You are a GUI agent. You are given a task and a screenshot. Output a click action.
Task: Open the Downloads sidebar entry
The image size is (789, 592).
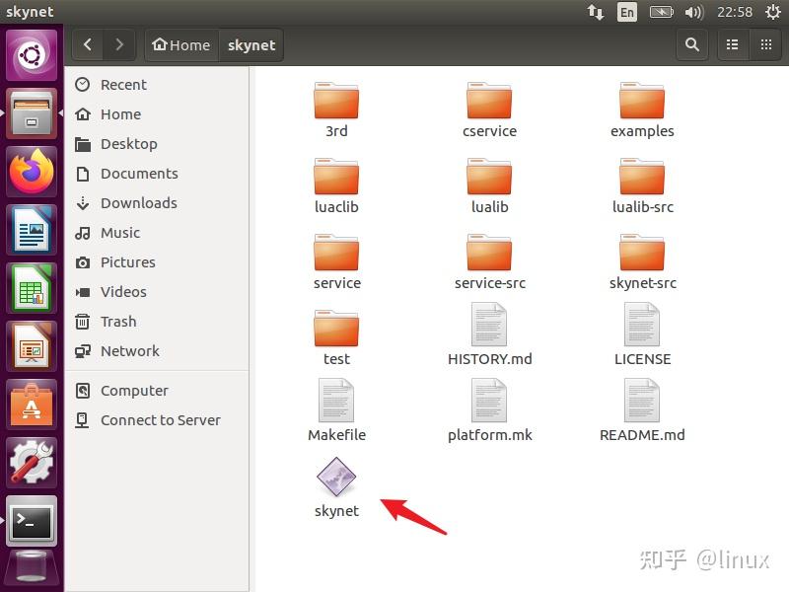pos(136,203)
